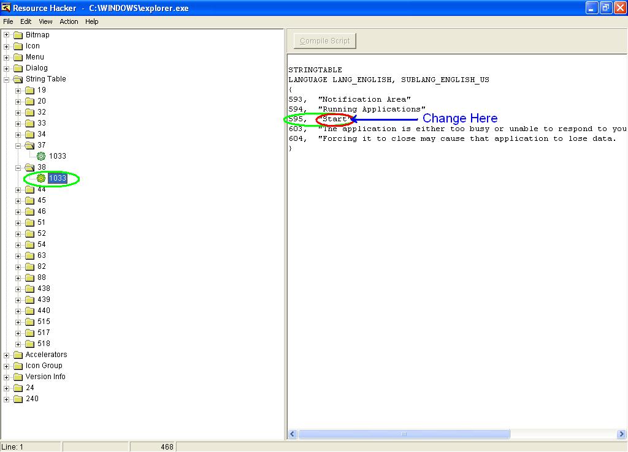Select folder icon for string 32
Image resolution: width=628 pixels, height=452 pixels.
coord(29,113)
